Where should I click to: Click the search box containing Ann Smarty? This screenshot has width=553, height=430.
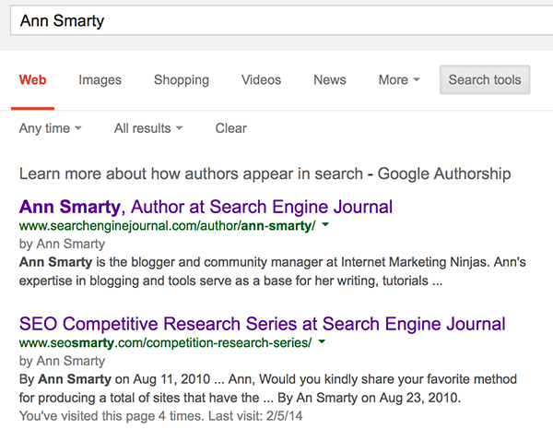[x=276, y=20]
